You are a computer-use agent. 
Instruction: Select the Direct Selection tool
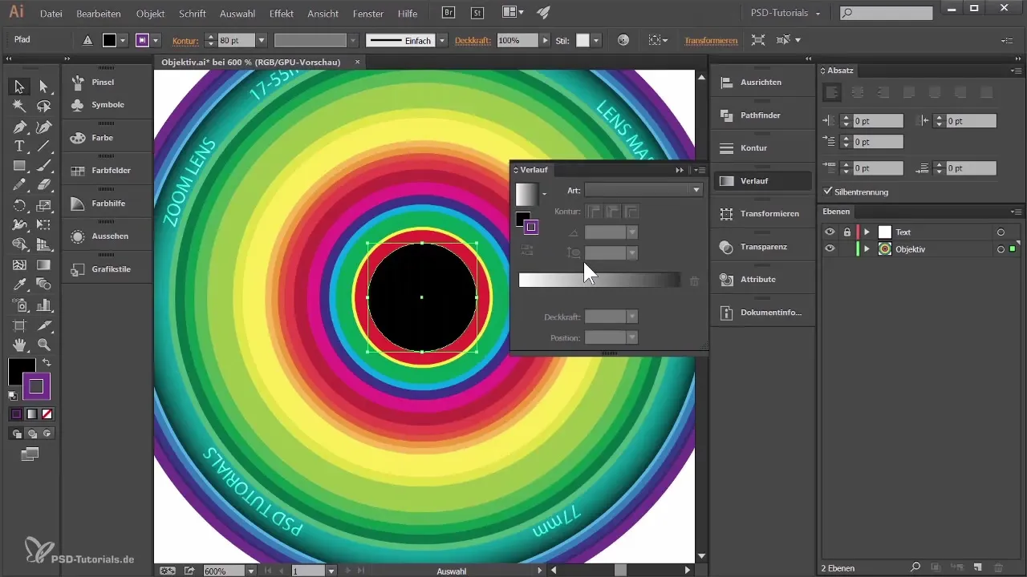pos(43,87)
